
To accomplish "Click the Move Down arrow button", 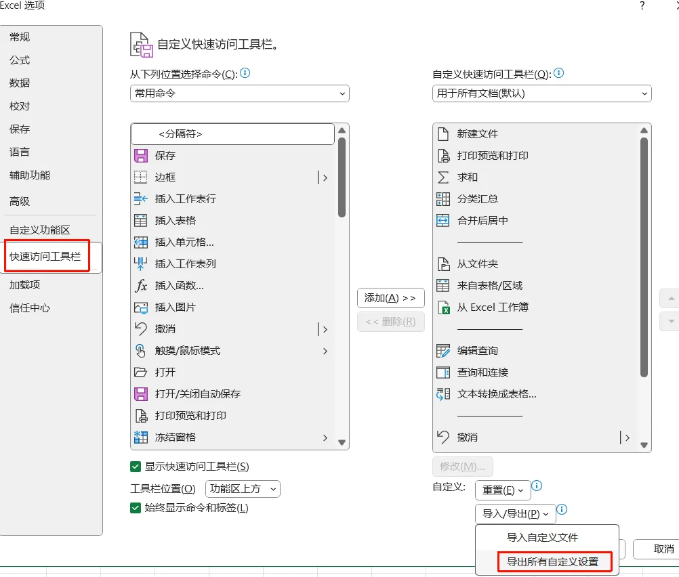I will 670,322.
